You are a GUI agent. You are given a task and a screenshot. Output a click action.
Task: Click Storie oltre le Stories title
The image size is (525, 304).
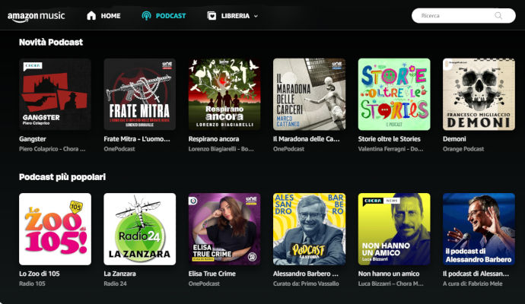[389, 139]
